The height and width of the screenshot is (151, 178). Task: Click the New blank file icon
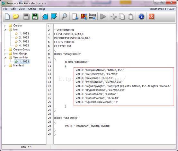(x=7, y=17)
